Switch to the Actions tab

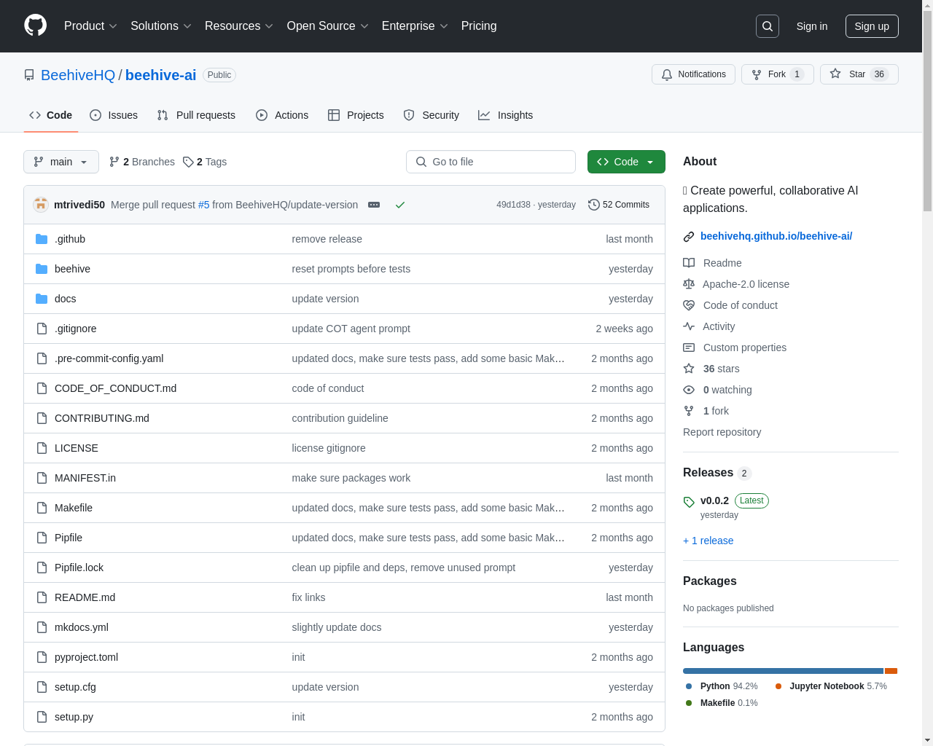[x=282, y=115]
